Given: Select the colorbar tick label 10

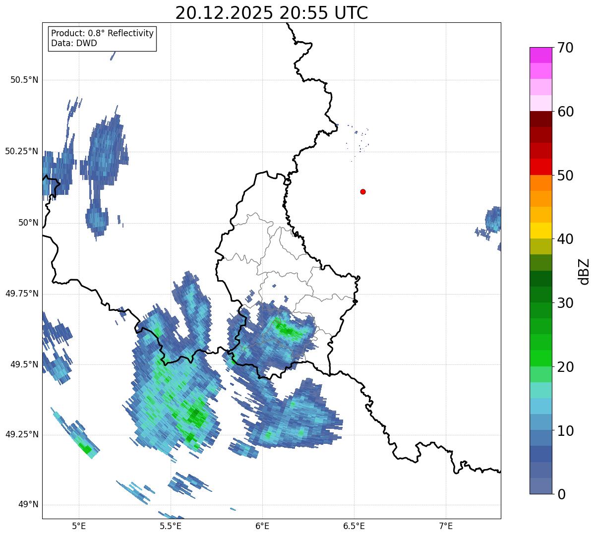Looking at the screenshot, I should click(x=565, y=430).
